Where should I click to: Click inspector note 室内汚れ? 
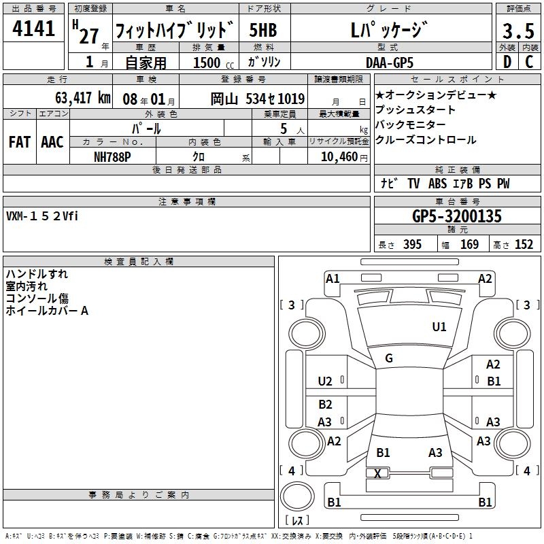[x=27, y=286]
